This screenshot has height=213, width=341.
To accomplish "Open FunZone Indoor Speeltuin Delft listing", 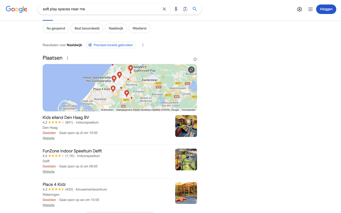I will [72, 151].
